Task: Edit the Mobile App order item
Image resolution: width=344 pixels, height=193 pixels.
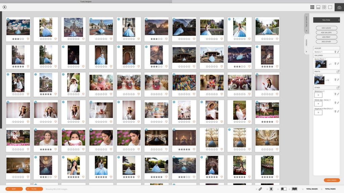Action: [338, 103]
